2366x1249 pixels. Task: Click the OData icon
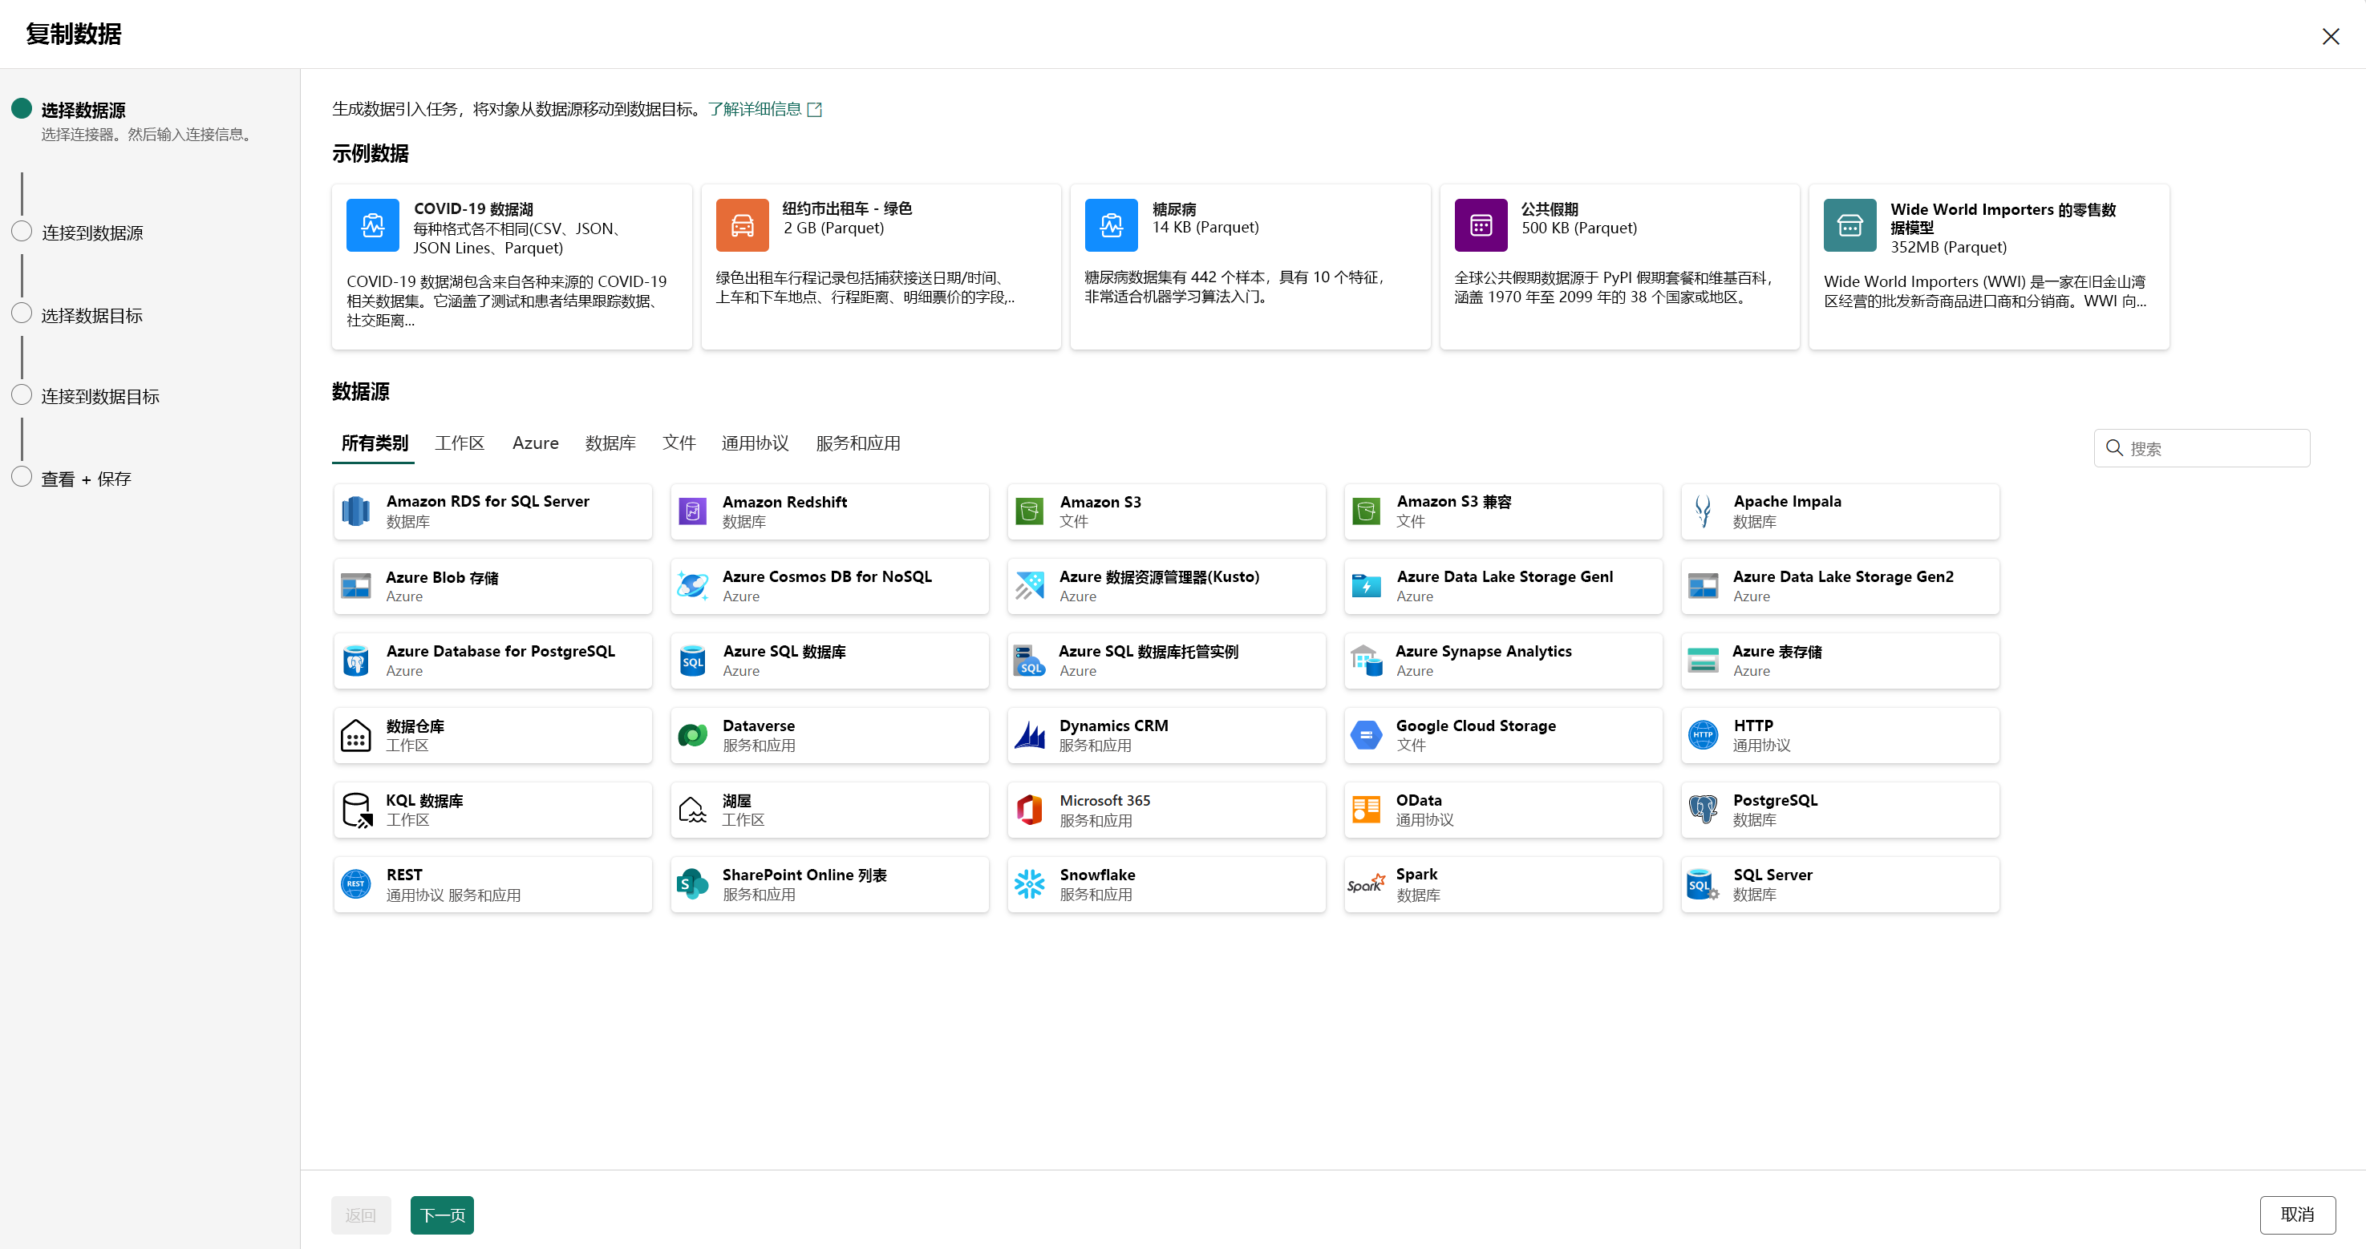point(1367,810)
